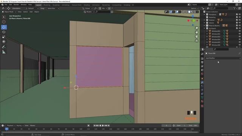Open the Render menu
The image size is (242, 136).
point(16,5)
